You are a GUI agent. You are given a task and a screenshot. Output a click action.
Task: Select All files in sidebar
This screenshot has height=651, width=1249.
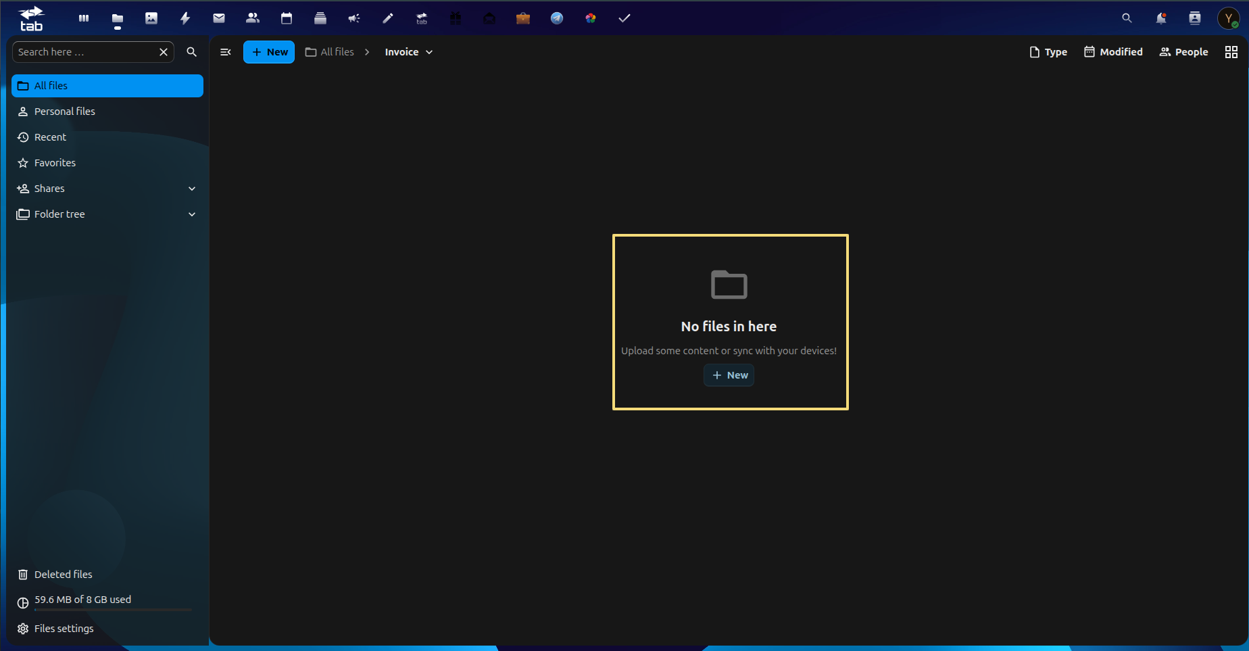coord(107,86)
